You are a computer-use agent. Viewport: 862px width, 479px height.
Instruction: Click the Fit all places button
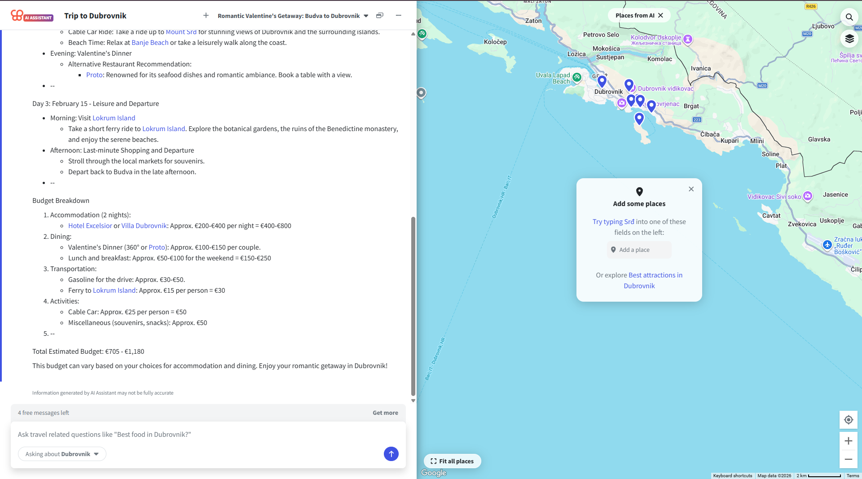click(x=452, y=461)
